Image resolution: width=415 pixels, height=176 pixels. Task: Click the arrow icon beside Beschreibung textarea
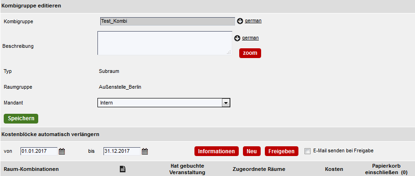(x=237, y=38)
